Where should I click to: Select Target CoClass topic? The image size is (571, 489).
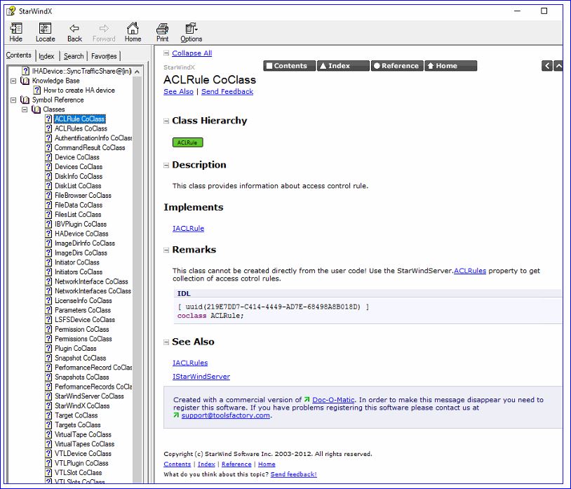[76, 415]
